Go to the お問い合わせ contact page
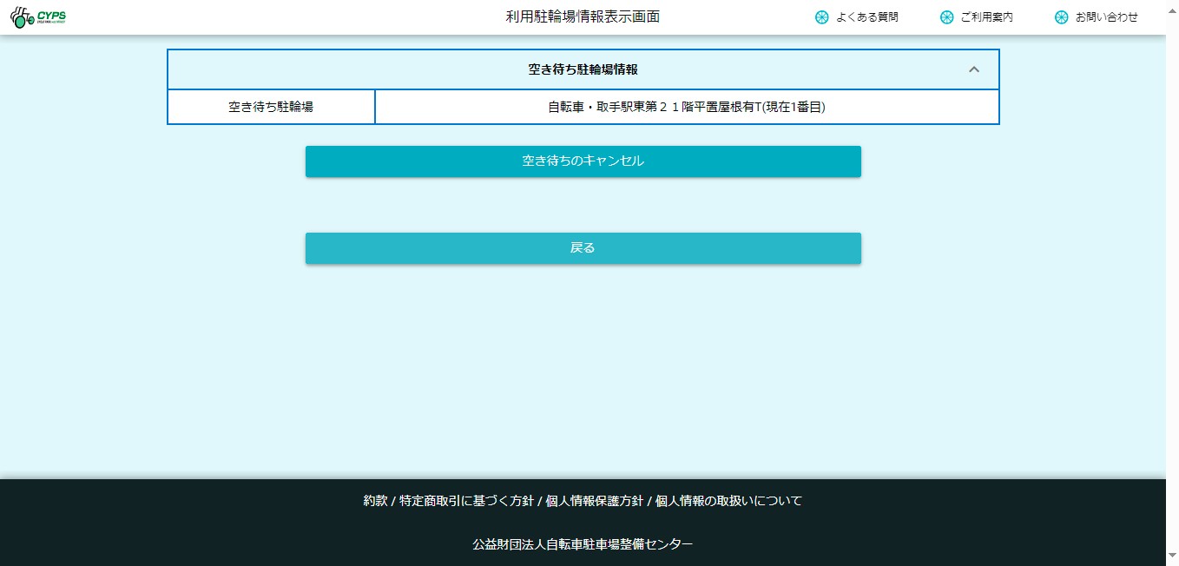Screen dimensions: 1179x566 coord(1105,17)
